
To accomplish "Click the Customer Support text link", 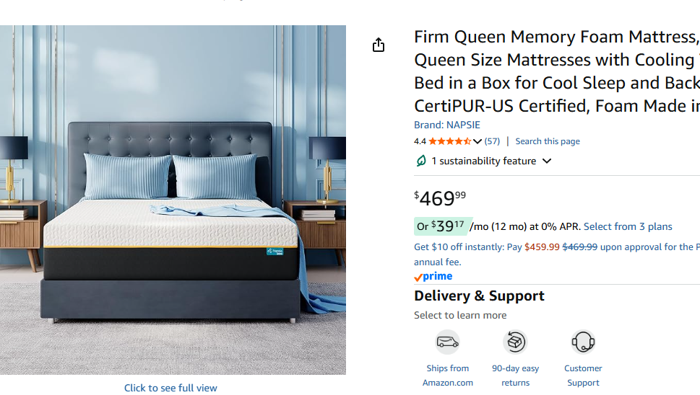I will [x=583, y=376].
